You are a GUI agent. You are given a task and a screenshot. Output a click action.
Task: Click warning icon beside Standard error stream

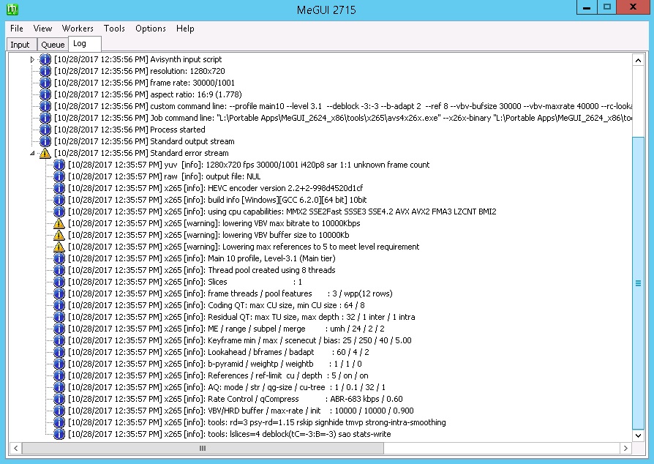click(45, 153)
